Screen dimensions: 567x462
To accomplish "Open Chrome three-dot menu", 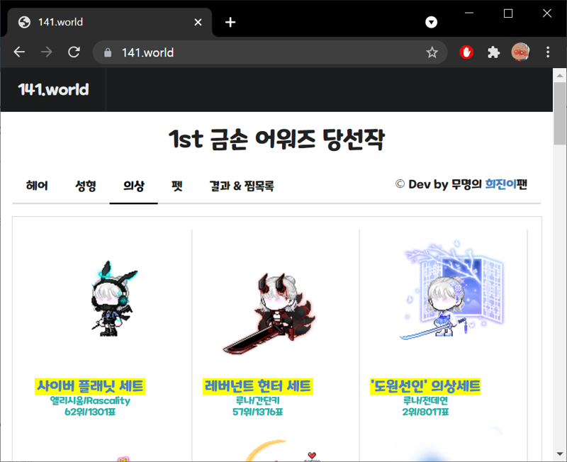I will coord(548,52).
